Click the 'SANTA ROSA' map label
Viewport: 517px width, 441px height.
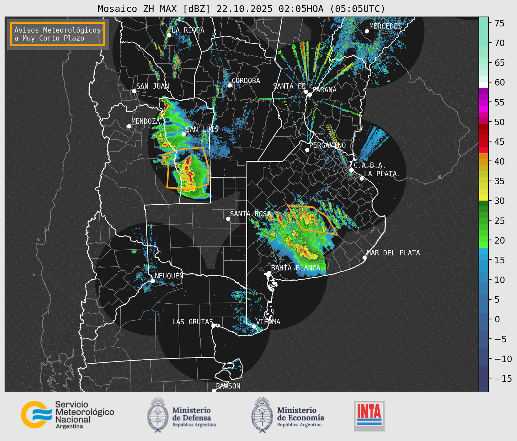point(250,214)
